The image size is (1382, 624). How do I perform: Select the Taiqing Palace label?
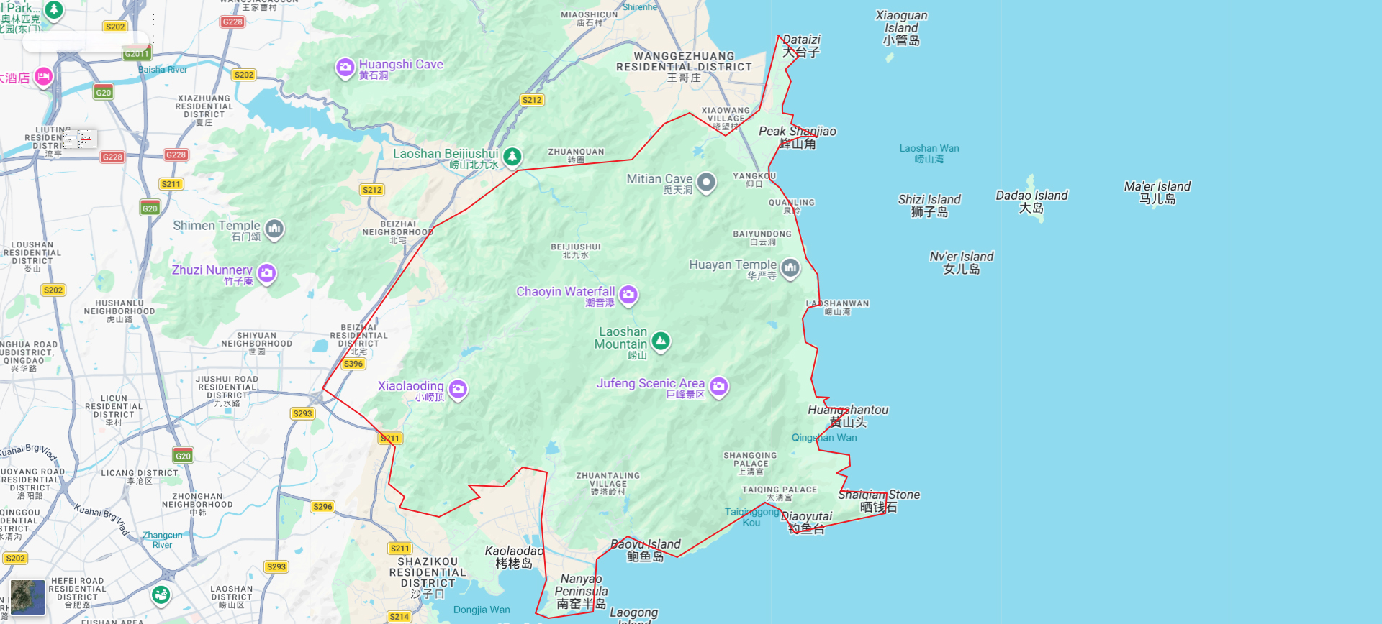[780, 493]
